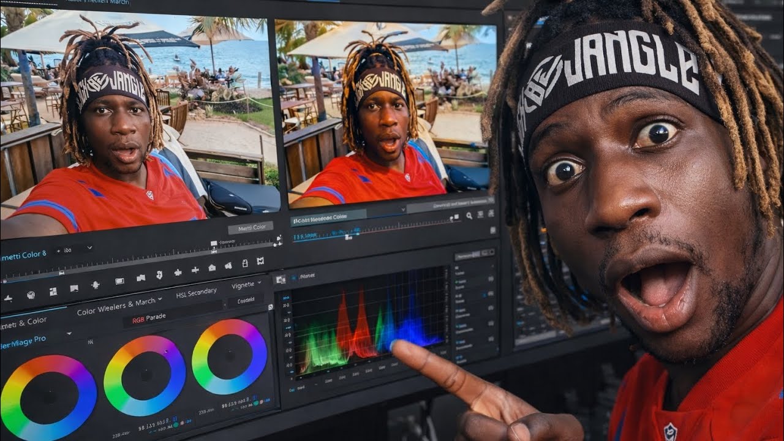This screenshot has width=784, height=441.
Task: Click the rightmost color wheel
Action: [x=229, y=356]
